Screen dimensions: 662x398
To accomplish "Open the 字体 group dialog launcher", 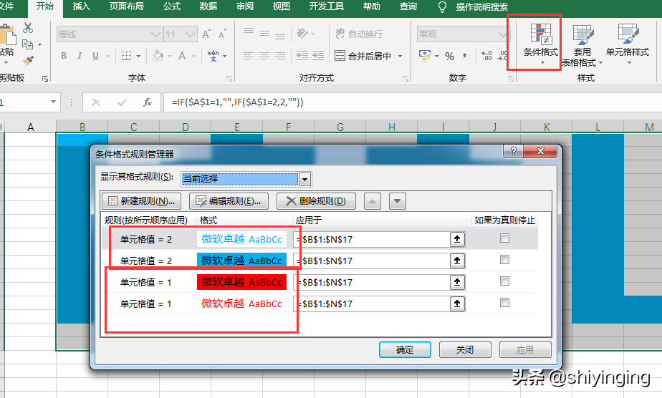I will click(x=229, y=79).
